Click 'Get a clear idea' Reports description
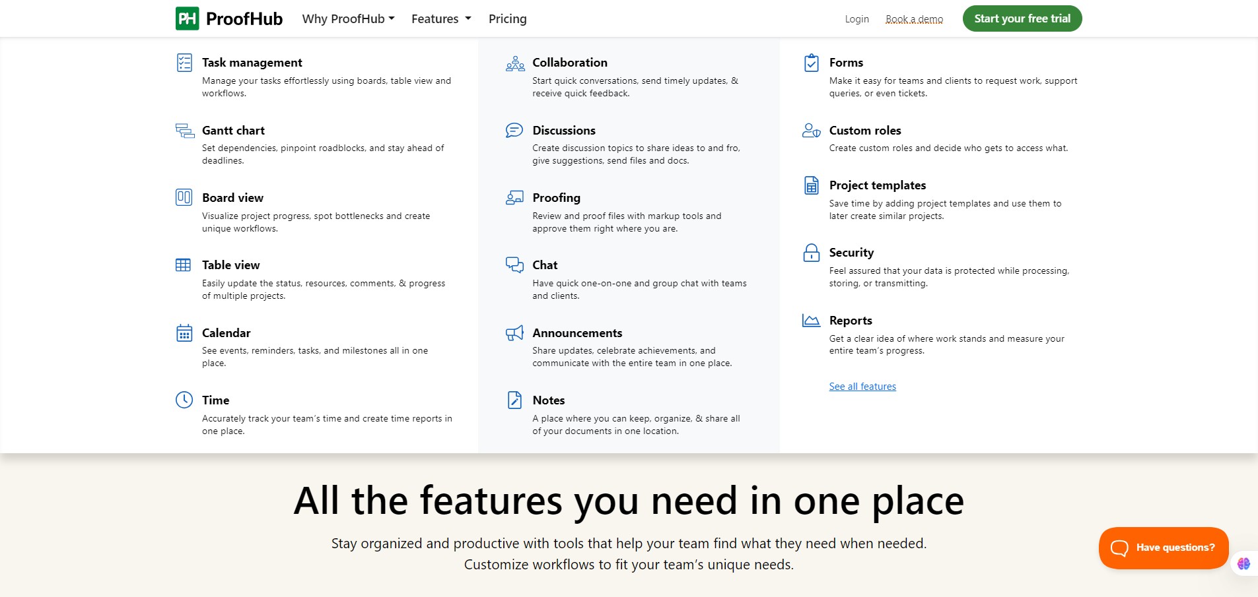1258x597 pixels. point(947,344)
